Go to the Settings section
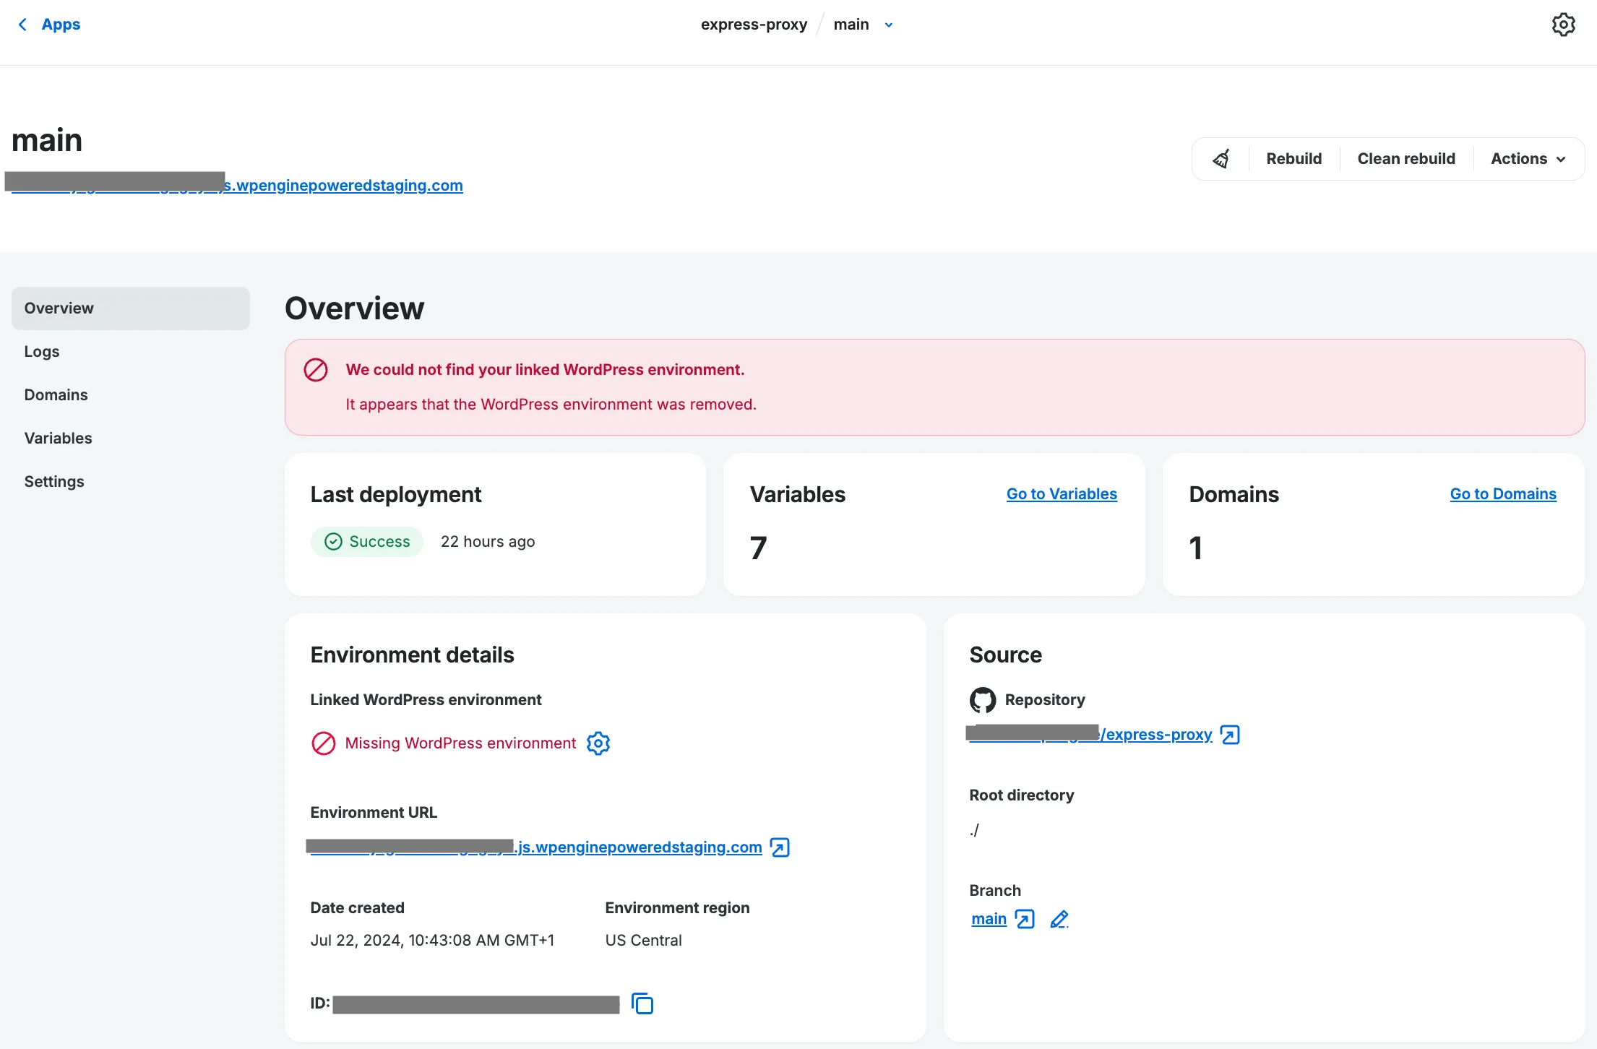The height and width of the screenshot is (1049, 1597). pyautogui.click(x=53, y=481)
